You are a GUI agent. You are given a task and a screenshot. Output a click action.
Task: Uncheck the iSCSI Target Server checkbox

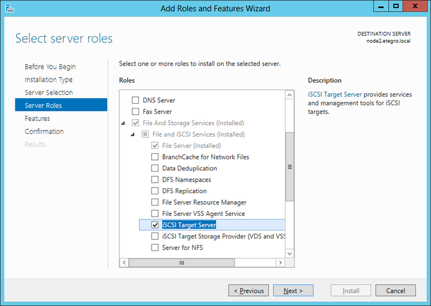155,225
